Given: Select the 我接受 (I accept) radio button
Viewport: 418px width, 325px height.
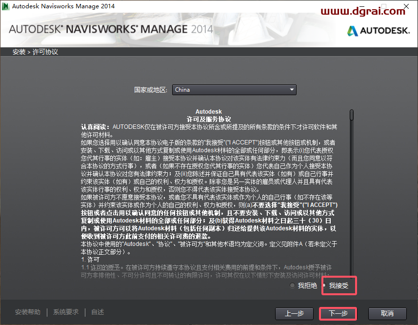Looking at the screenshot, I should coord(324,285).
